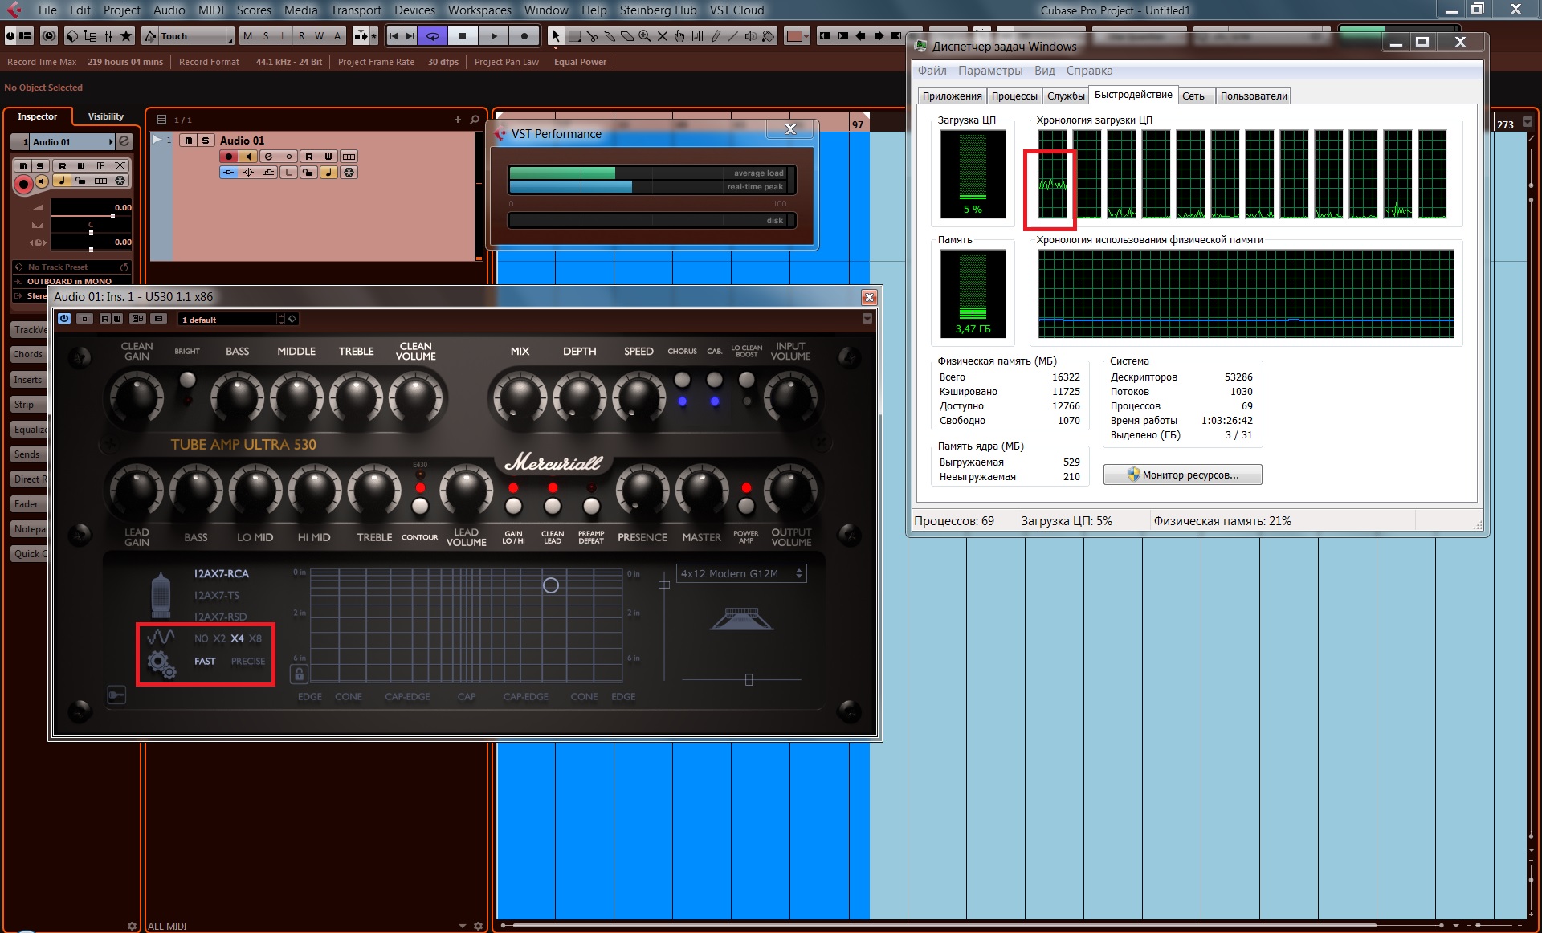Freeze Audio 01 track snowflake icon
The width and height of the screenshot is (1542, 933).
(x=349, y=172)
